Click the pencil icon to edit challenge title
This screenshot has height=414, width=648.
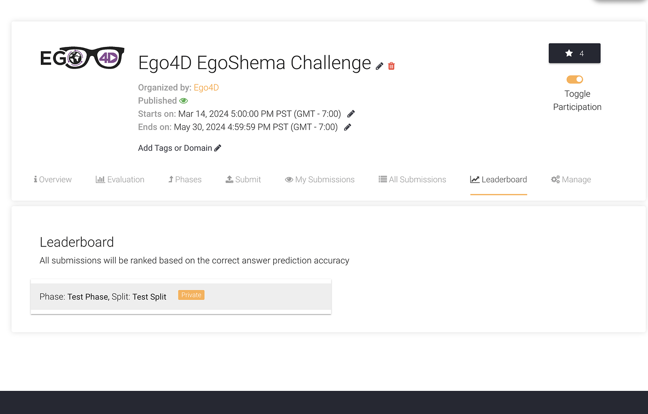pos(379,66)
